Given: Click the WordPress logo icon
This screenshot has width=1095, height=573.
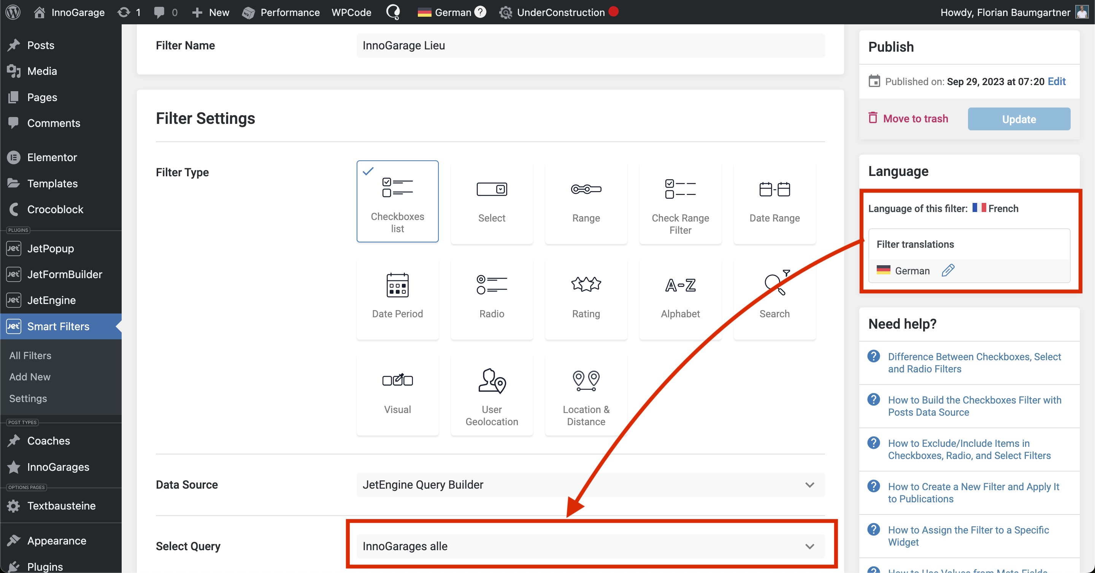Looking at the screenshot, I should [13, 12].
